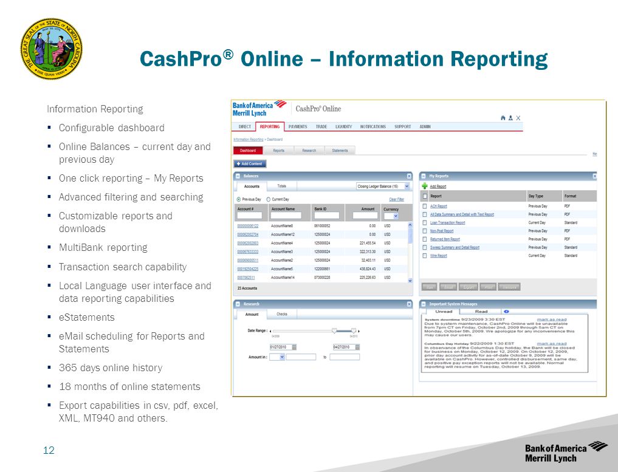This screenshot has width=618, height=472.
Task: Click the Bank of America Merrill Lynch logo
Action: coord(259,109)
